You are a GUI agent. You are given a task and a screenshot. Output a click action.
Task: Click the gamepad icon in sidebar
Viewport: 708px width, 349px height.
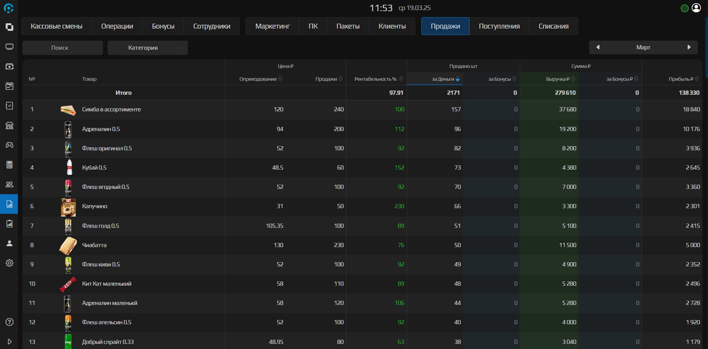coord(9,145)
